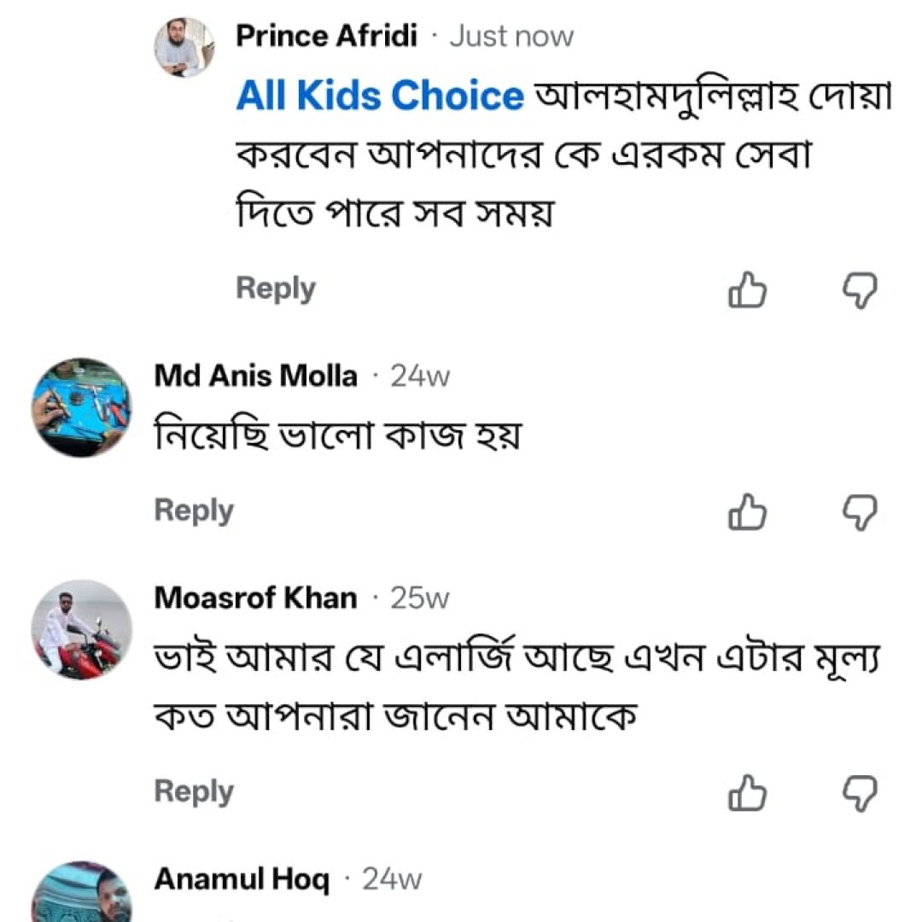Screen dimensions: 922x922
Task: Open Moasrof Khan's avatar with motorcycle
Action: point(81,630)
